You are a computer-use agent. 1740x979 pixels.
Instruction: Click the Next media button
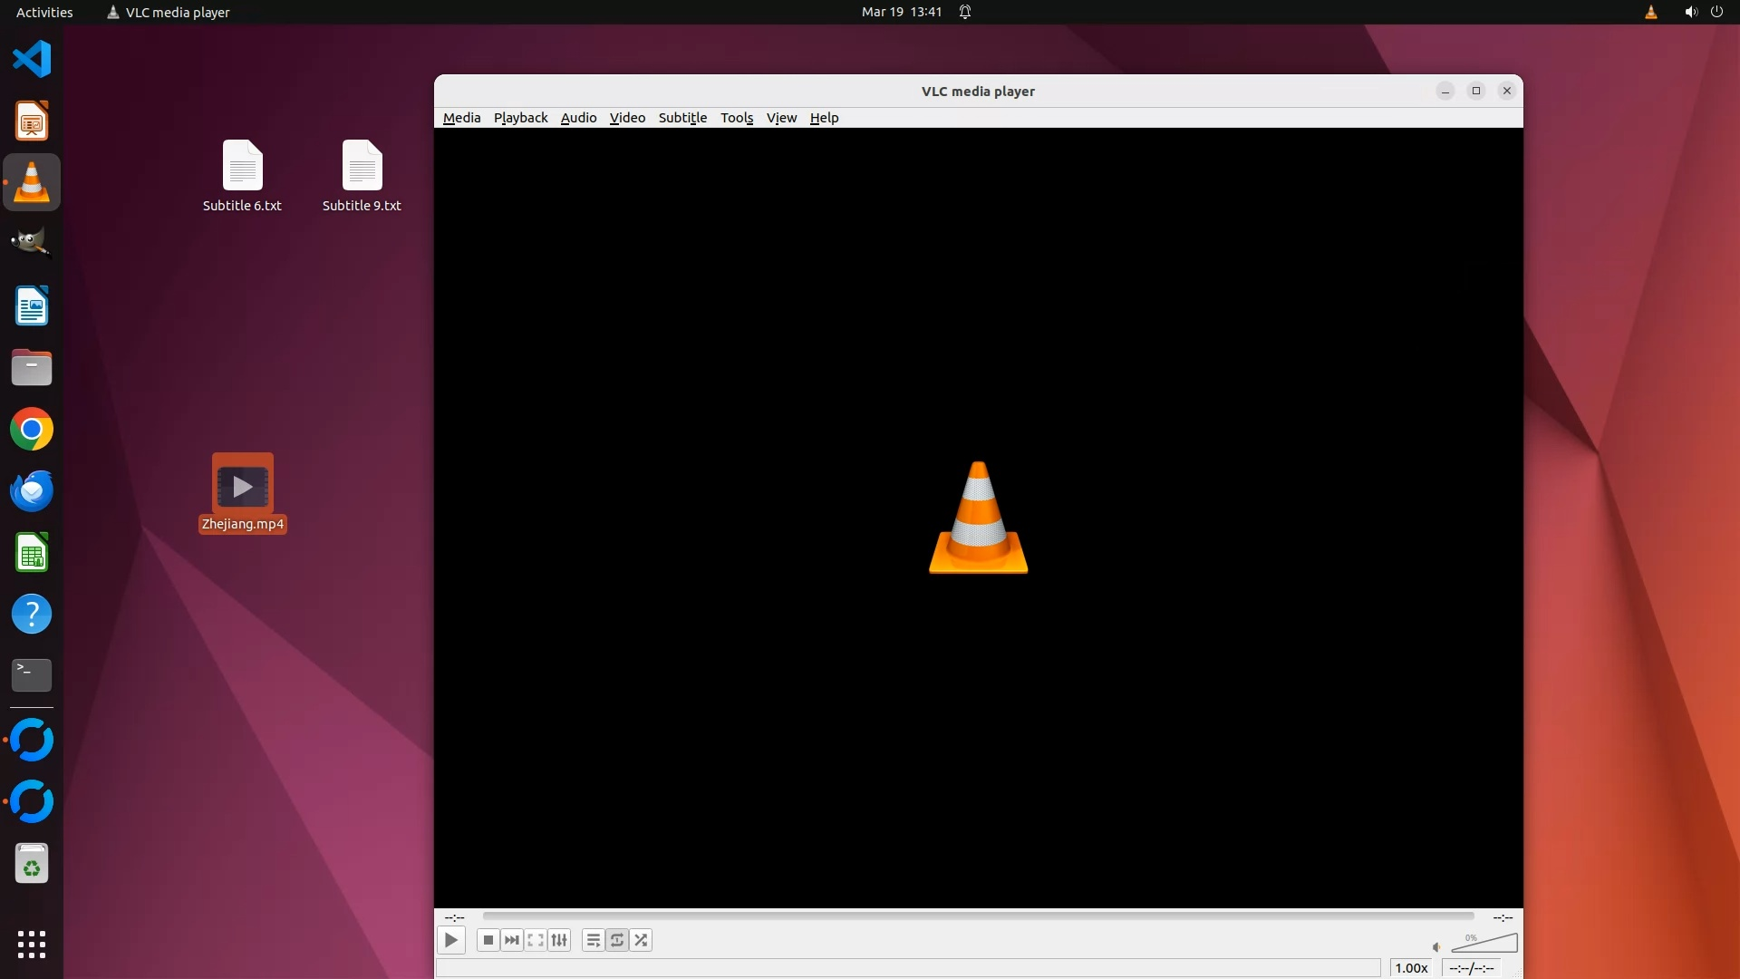pos(512,940)
